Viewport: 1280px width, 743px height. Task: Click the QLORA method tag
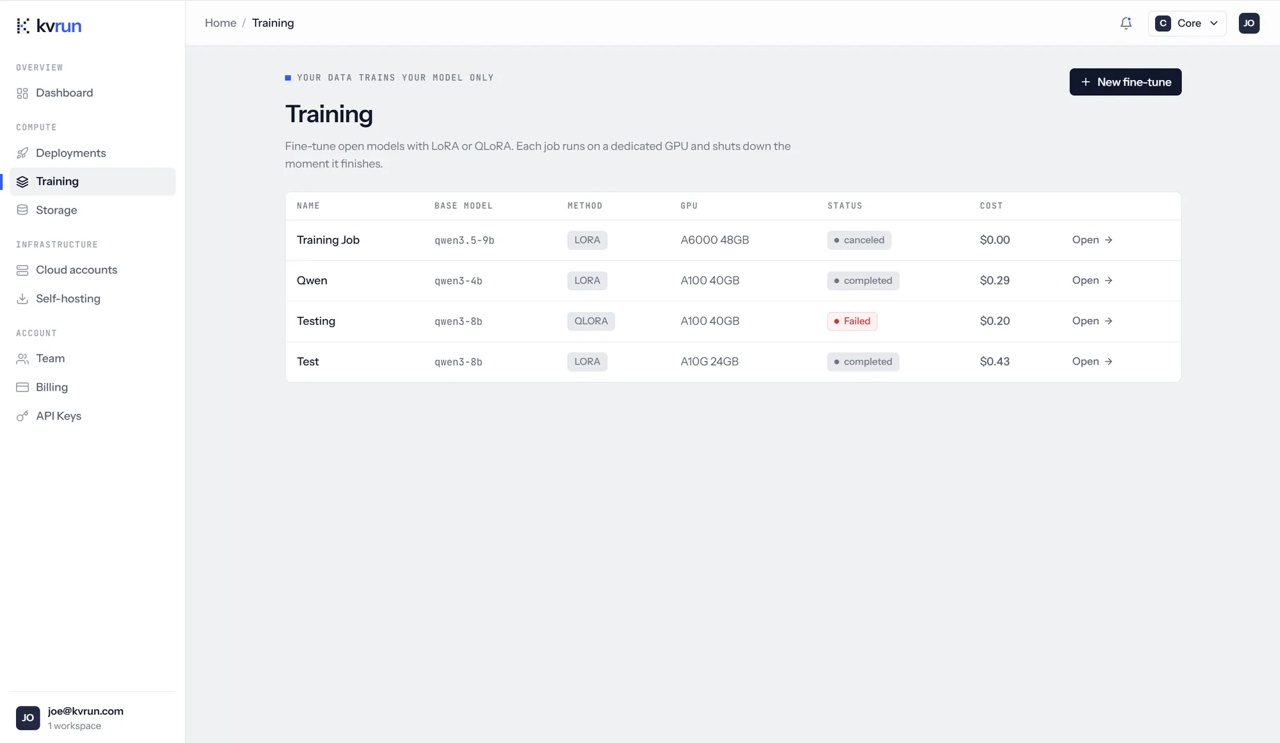[x=591, y=321]
